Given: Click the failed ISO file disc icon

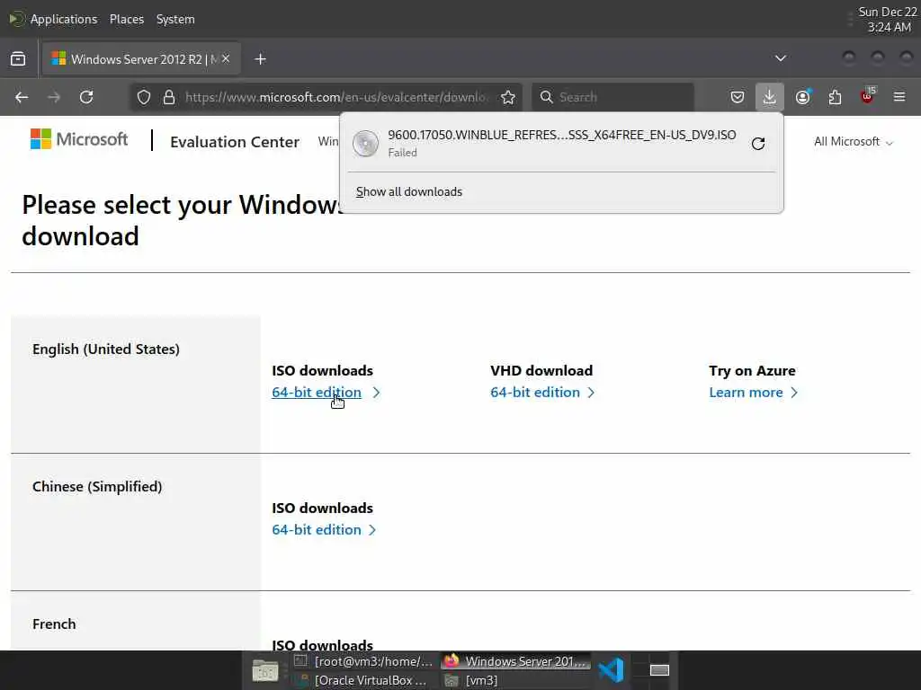Looking at the screenshot, I should coord(365,144).
